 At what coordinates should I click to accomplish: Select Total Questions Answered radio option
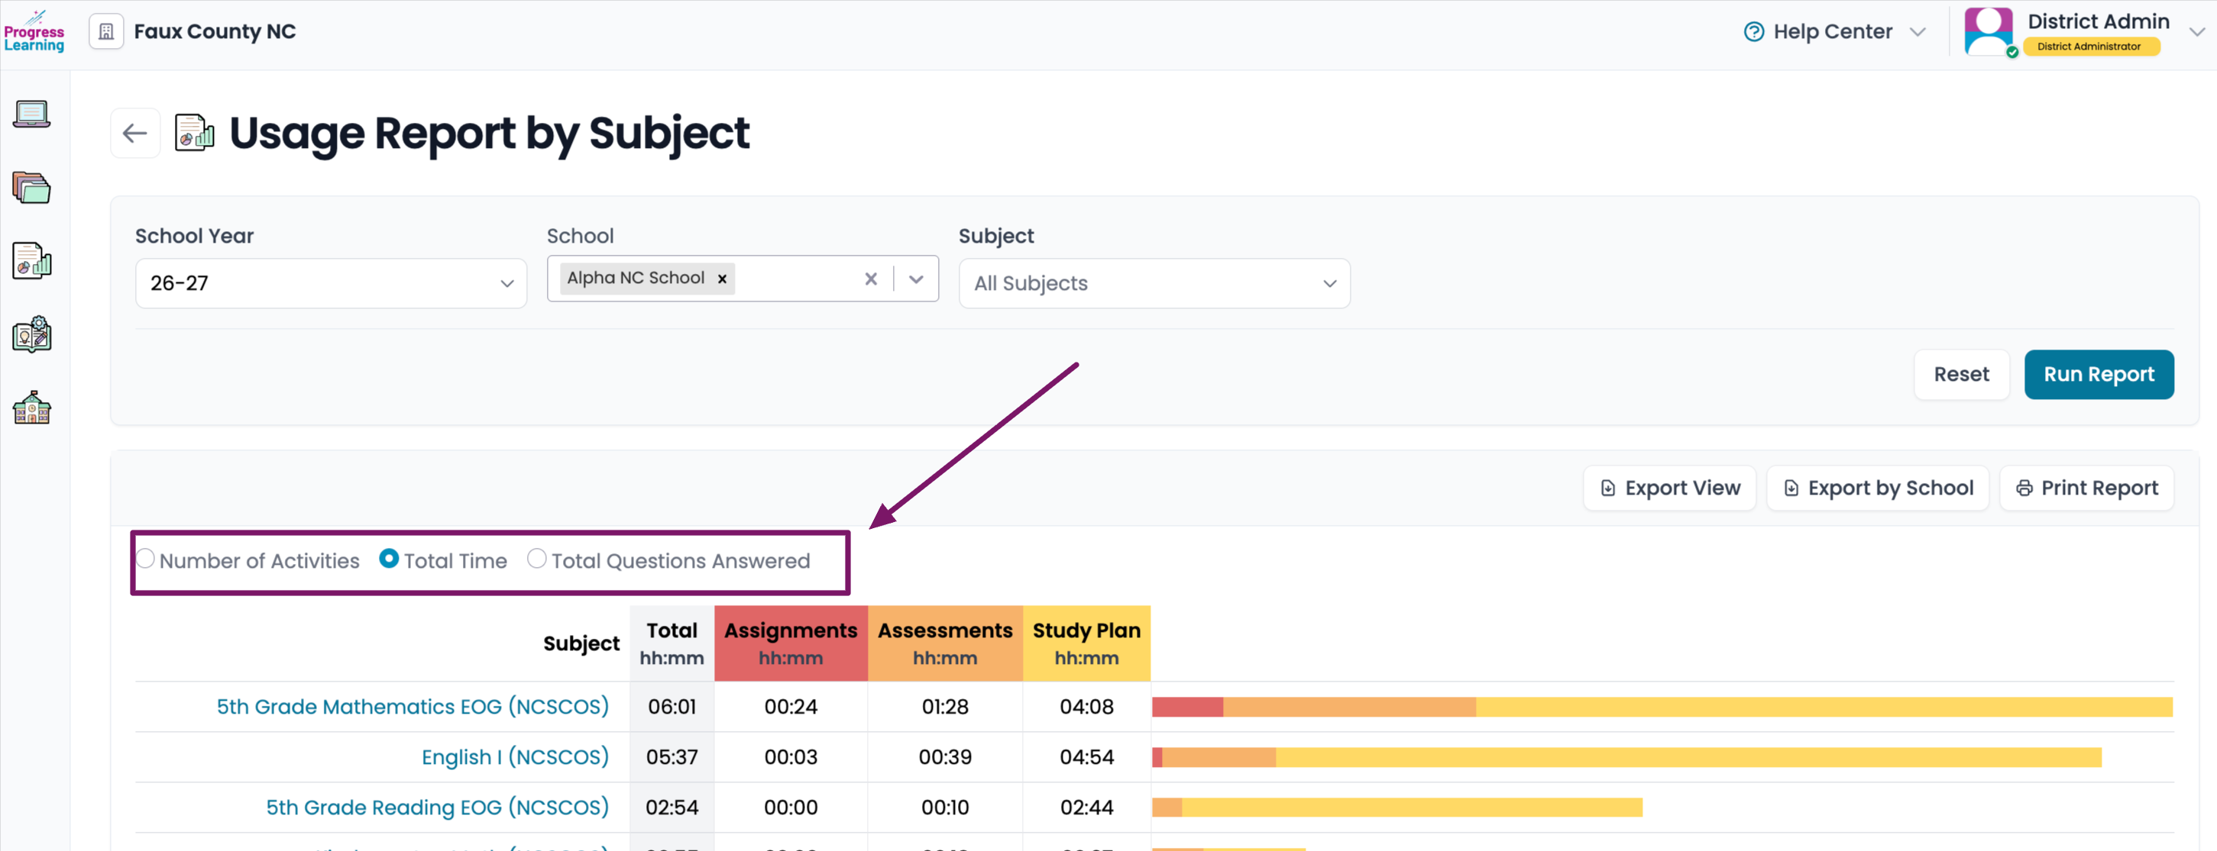pos(536,559)
